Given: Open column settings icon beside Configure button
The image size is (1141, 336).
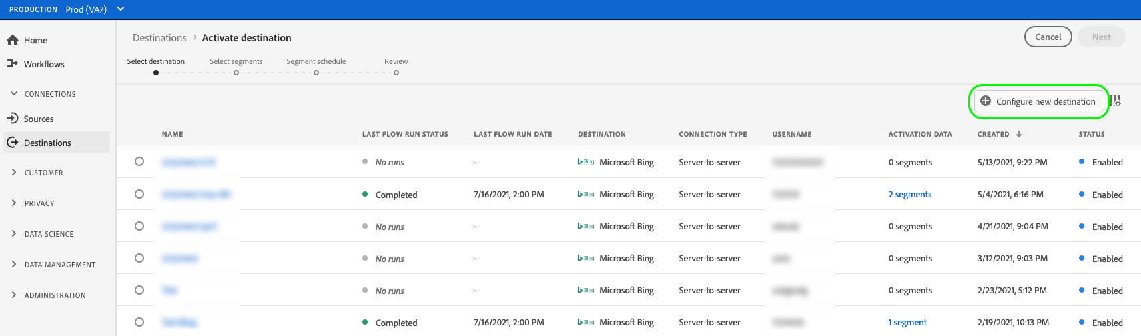Looking at the screenshot, I should click(x=1116, y=101).
